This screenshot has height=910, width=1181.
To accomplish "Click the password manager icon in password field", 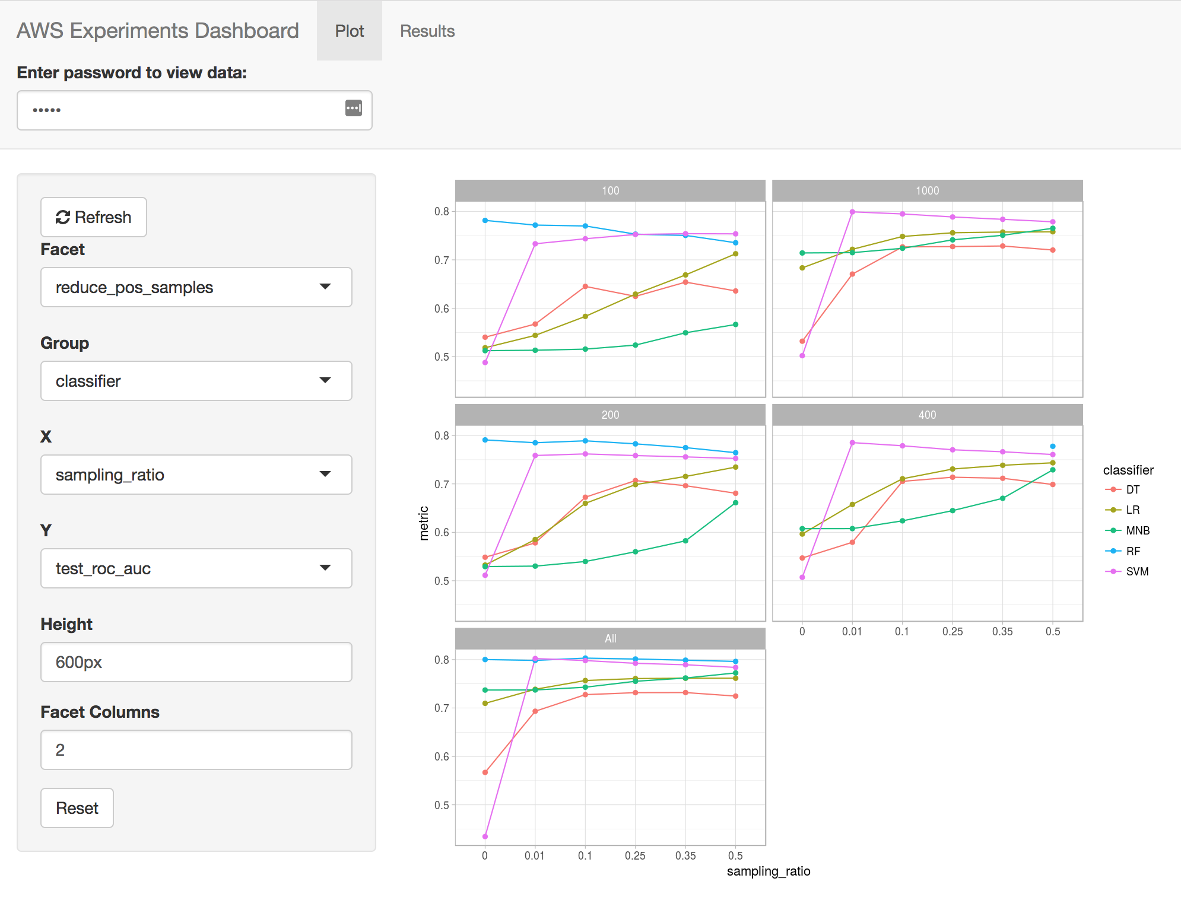I will click(x=353, y=108).
